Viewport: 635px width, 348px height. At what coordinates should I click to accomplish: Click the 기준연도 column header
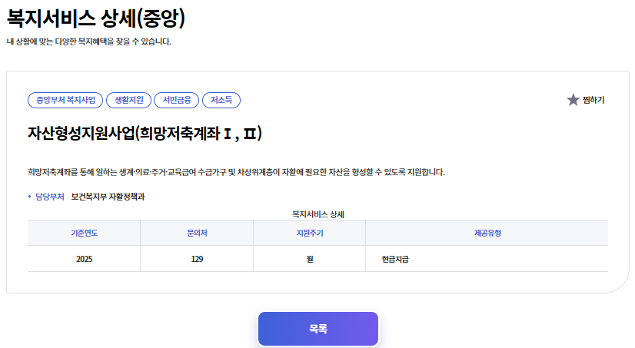(84, 233)
